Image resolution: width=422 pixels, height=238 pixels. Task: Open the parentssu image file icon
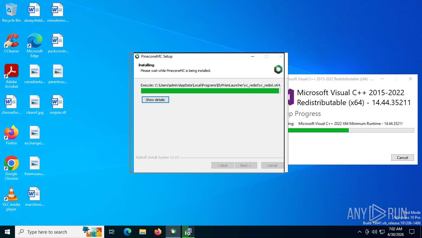click(x=58, y=74)
